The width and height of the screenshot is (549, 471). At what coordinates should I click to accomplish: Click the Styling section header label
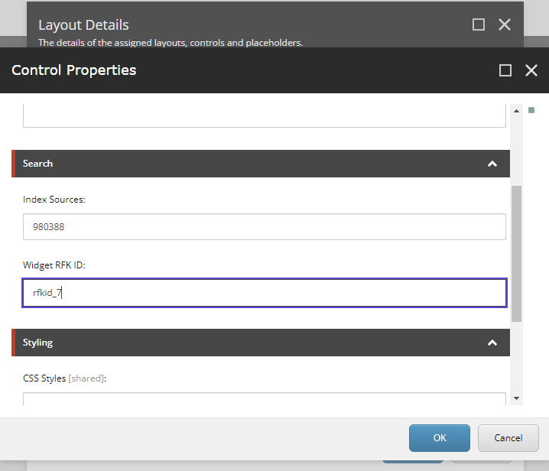pos(38,343)
